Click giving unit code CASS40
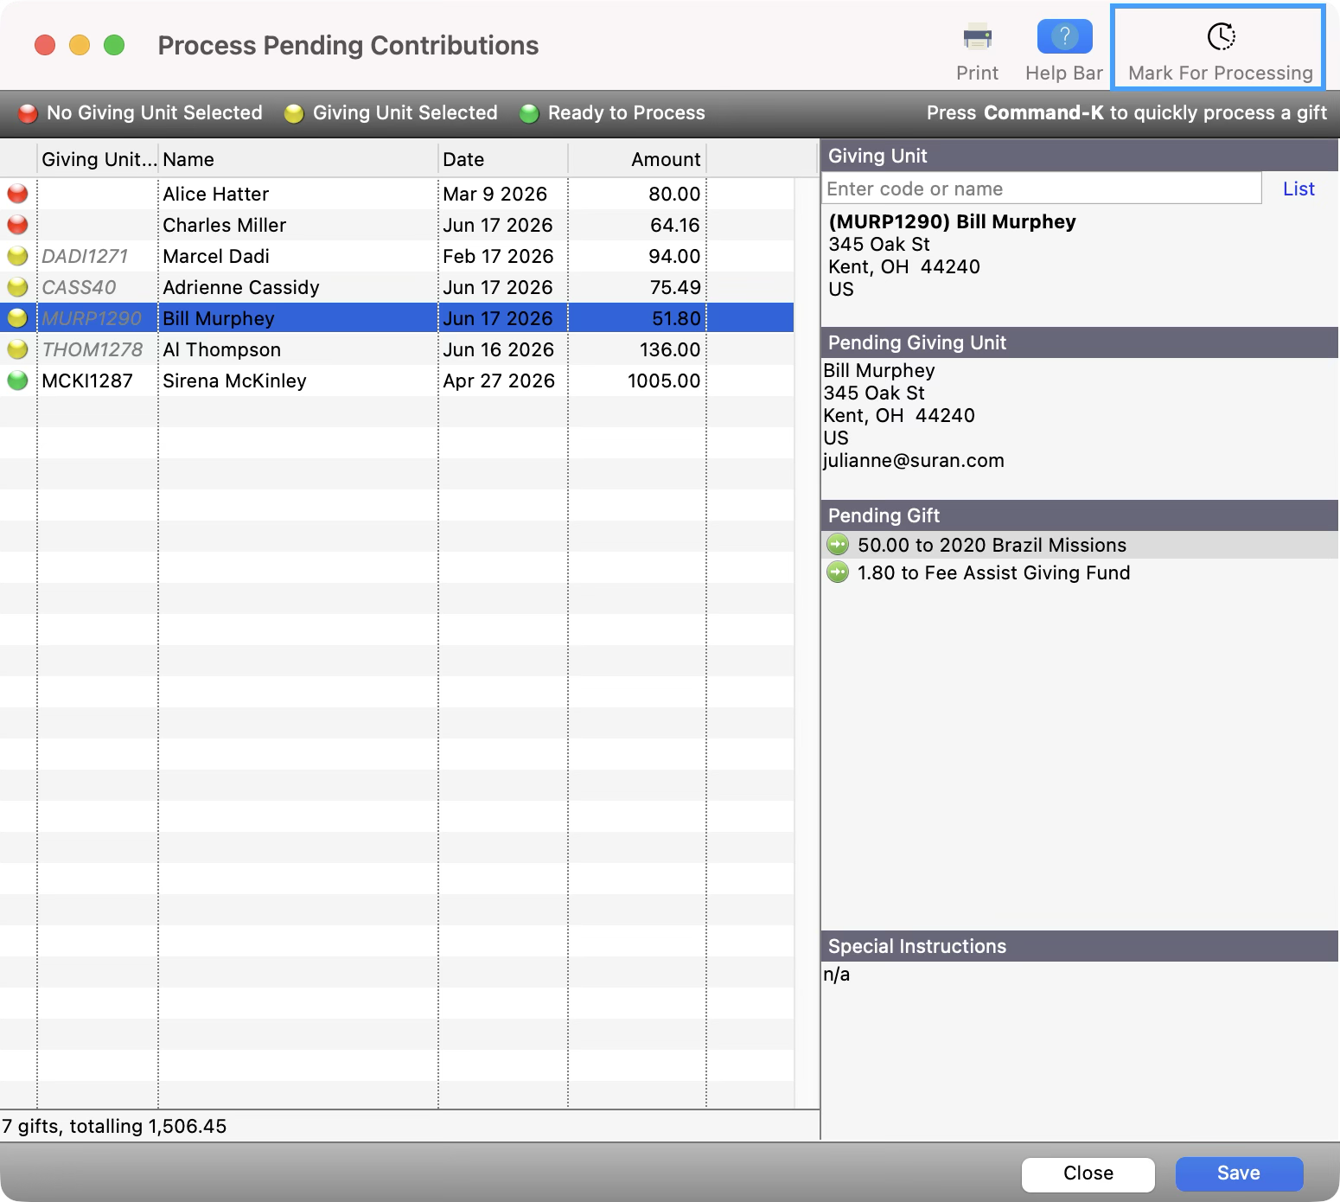Screen dimensions: 1340x1202 click(79, 287)
